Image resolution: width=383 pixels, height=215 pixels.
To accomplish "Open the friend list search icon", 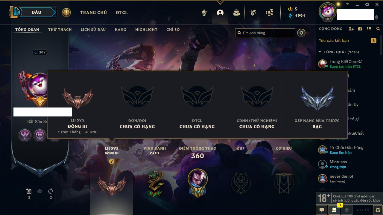I will click(x=378, y=29).
